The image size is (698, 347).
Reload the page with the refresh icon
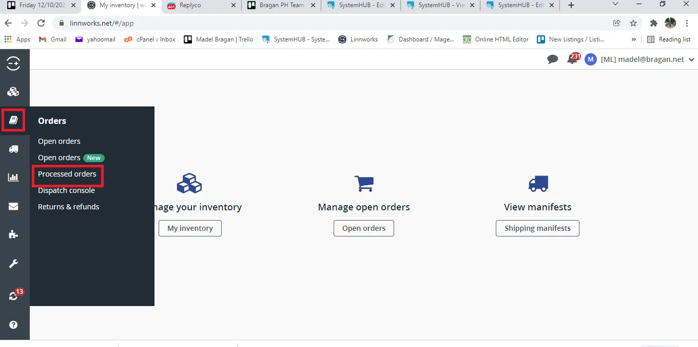coord(41,23)
